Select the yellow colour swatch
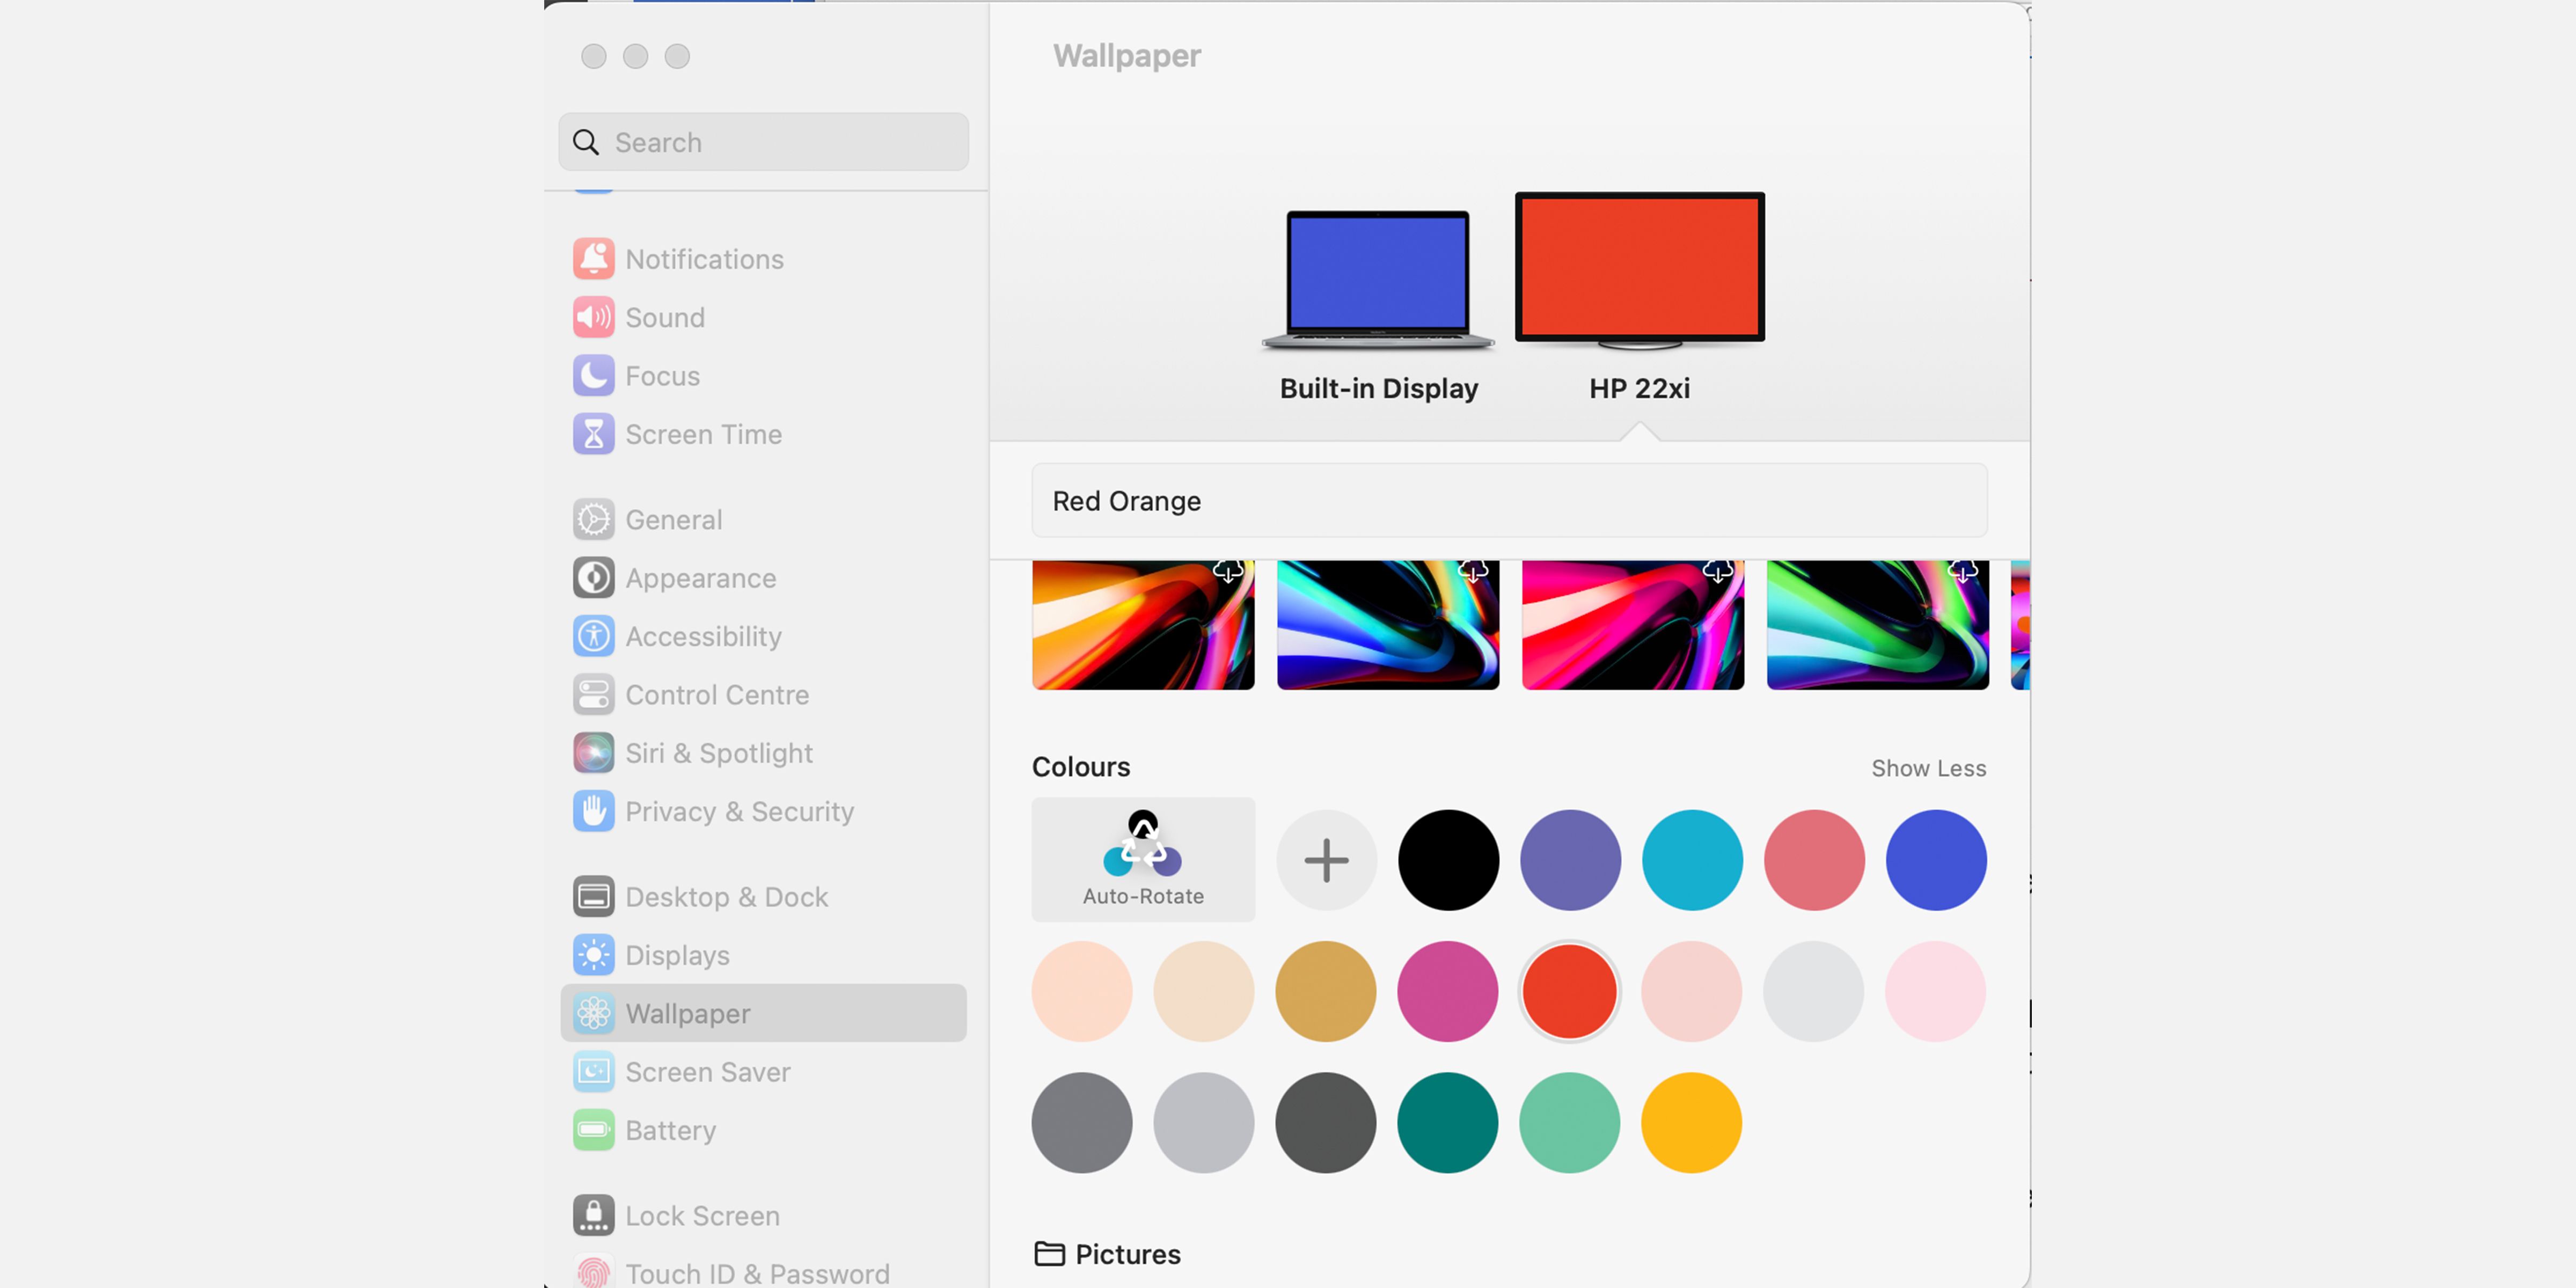The image size is (2576, 1288). tap(1691, 1122)
